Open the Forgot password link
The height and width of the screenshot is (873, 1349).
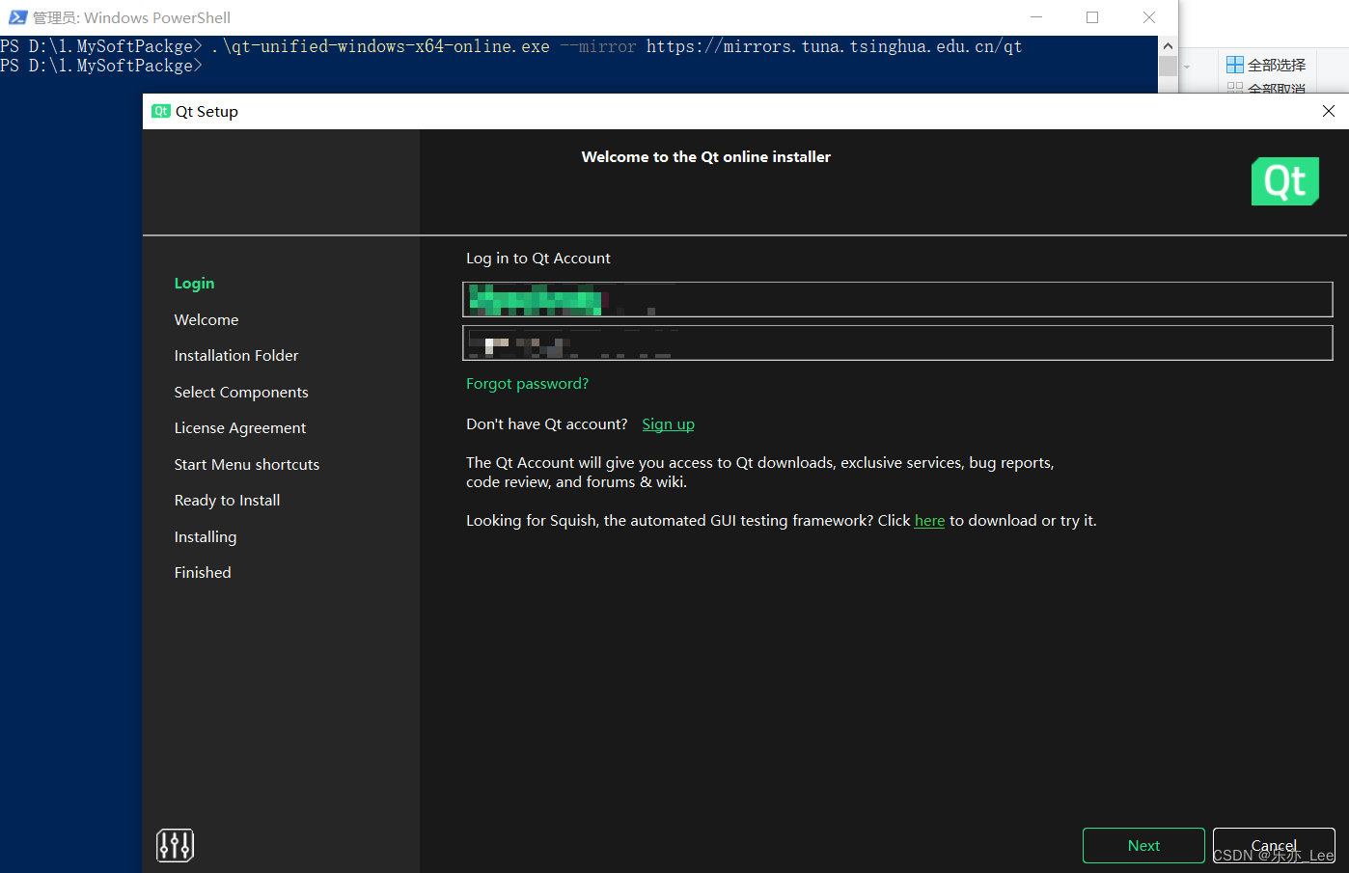pyautogui.click(x=527, y=384)
